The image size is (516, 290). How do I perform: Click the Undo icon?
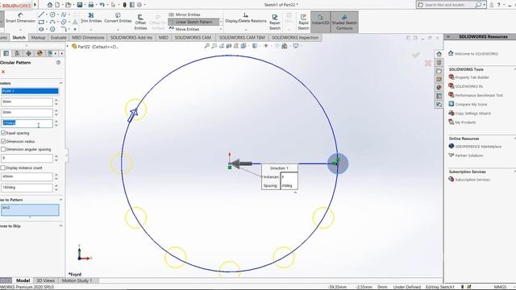102,5
